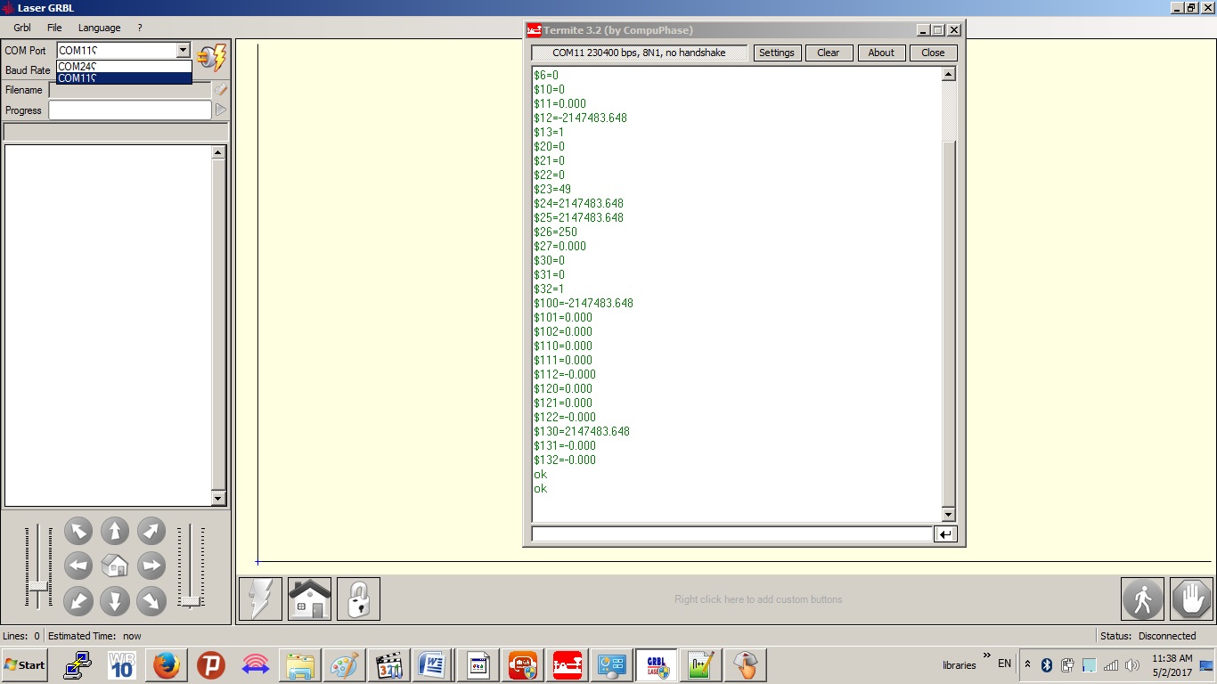Jog down with the down arrow

tap(115, 601)
